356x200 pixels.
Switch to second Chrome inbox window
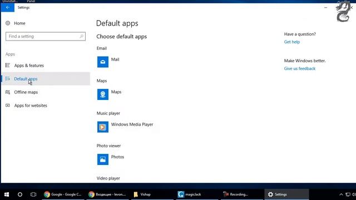[107, 194]
